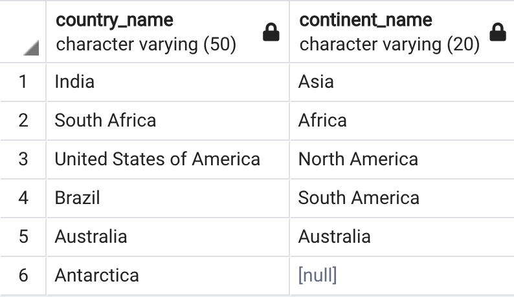Click the lock icon on country_name column
The width and height of the screenshot is (514, 297).
pos(271,32)
